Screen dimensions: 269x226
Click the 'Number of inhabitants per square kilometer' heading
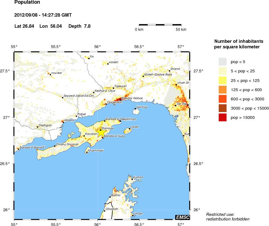point(239,44)
